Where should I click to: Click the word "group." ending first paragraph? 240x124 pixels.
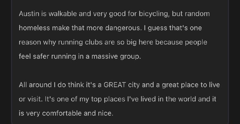[130, 57]
